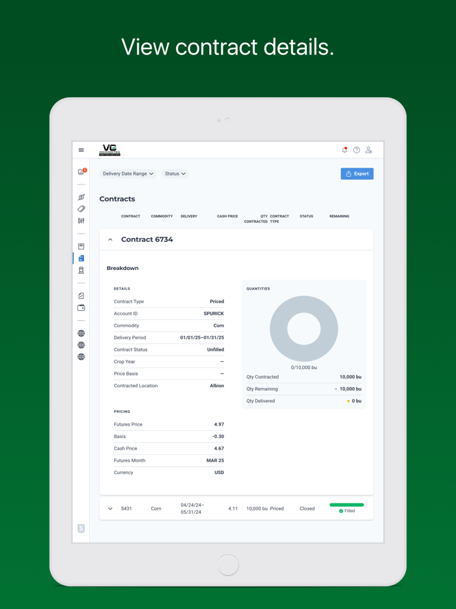This screenshot has height=609, width=456.
Task: Click the MAR 25 futures month value
Action: [x=215, y=460]
